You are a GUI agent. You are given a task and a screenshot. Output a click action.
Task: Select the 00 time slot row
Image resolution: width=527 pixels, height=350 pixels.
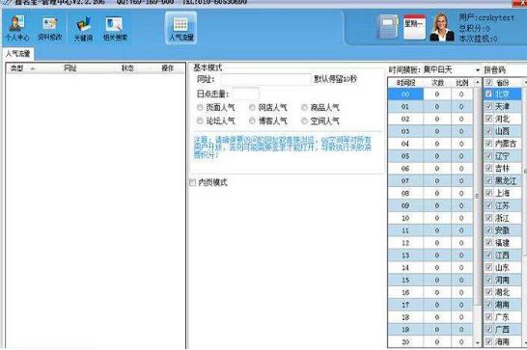430,94
